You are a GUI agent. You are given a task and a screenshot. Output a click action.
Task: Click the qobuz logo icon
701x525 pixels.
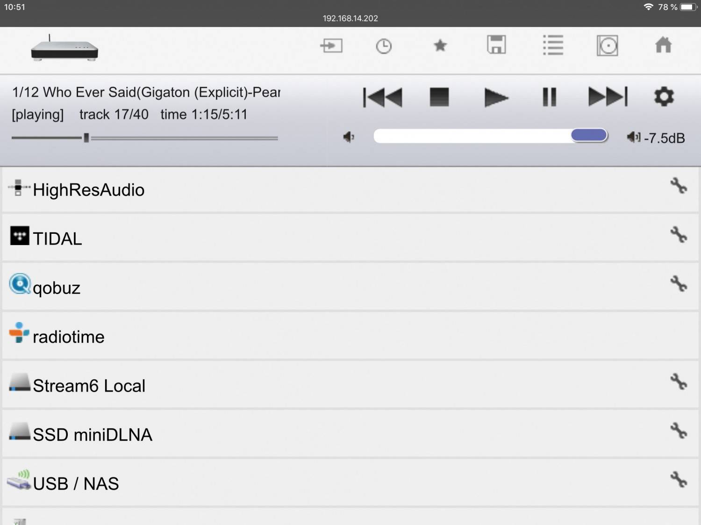(x=20, y=284)
